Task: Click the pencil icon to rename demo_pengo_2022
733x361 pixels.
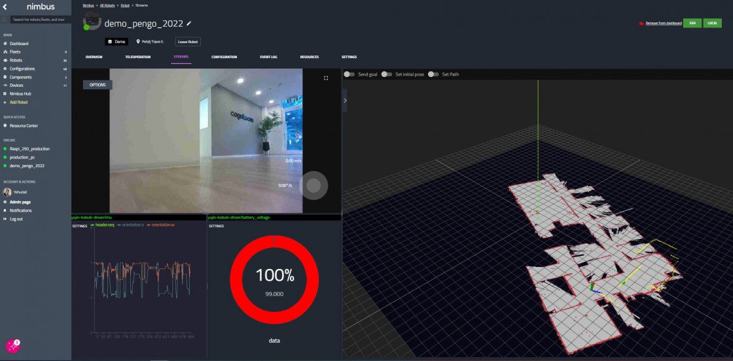Action: [189, 23]
